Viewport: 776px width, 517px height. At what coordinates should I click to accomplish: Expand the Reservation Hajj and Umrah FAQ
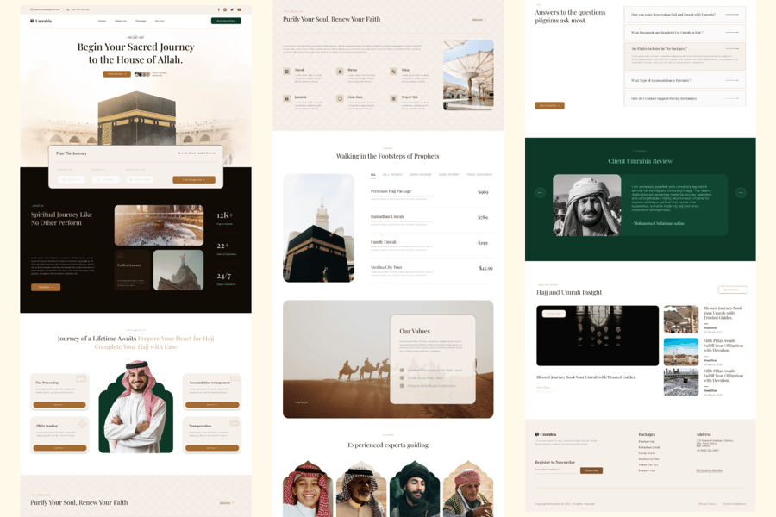tap(684, 15)
